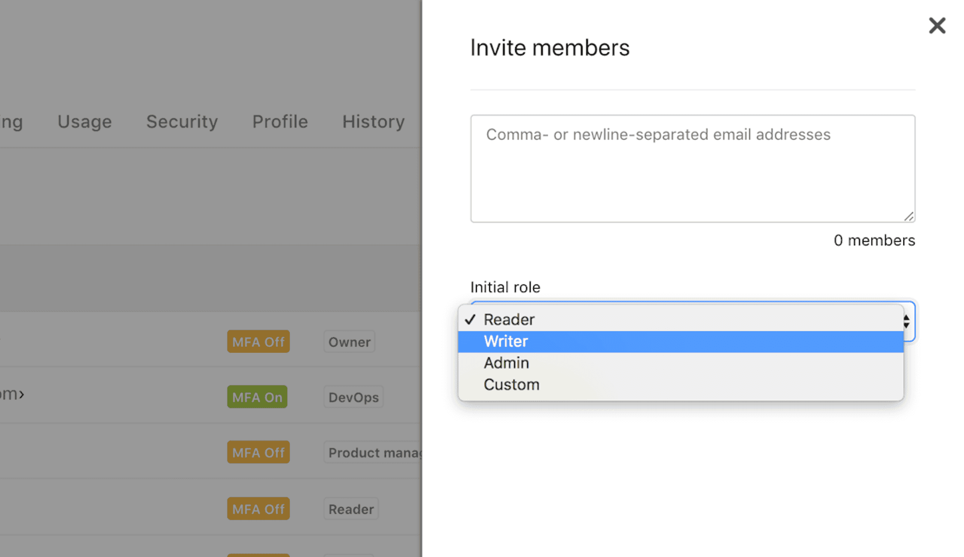The width and height of the screenshot is (964, 557).
Task: Switch to the History tab
Action: (x=373, y=121)
